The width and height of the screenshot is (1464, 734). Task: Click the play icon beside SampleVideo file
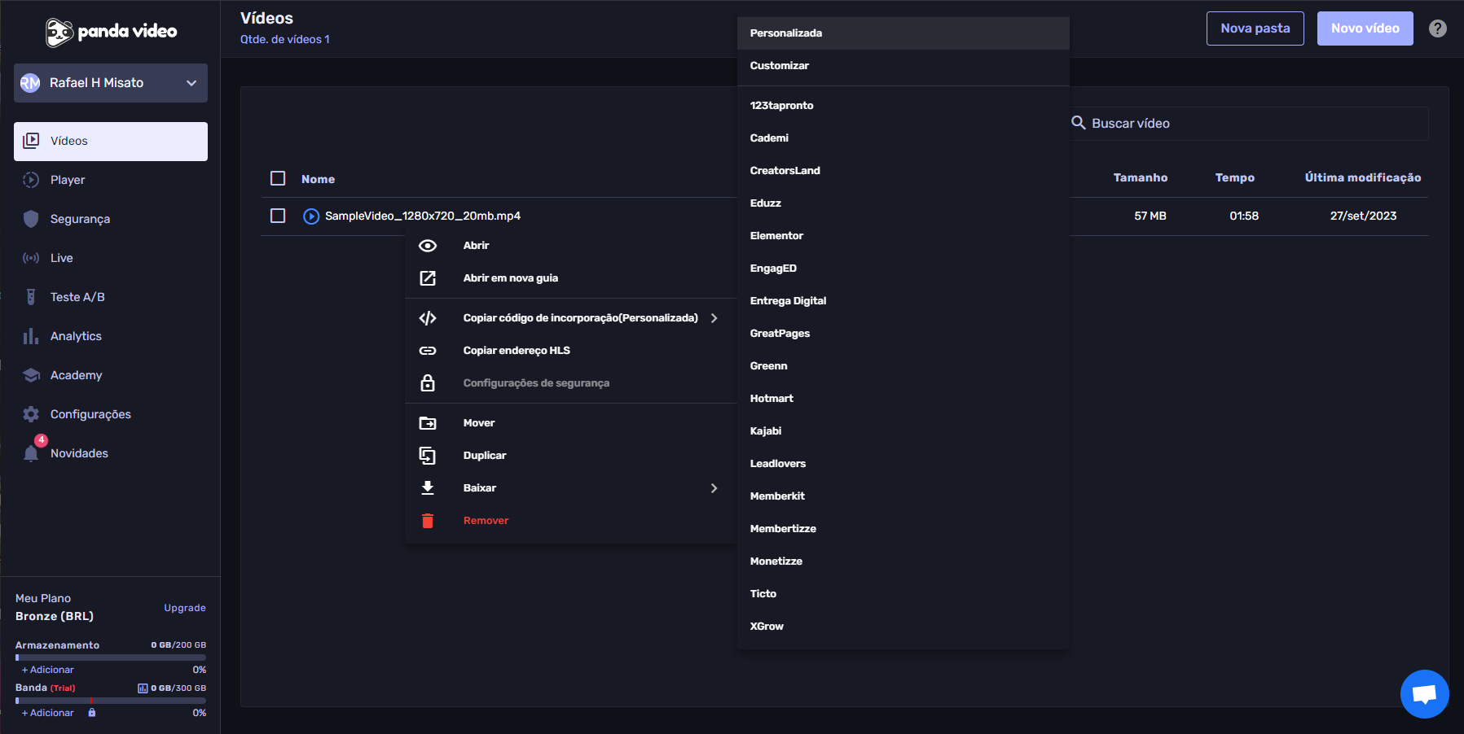pyautogui.click(x=311, y=216)
